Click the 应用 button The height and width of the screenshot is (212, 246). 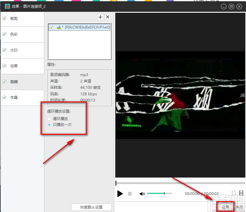(x=226, y=207)
